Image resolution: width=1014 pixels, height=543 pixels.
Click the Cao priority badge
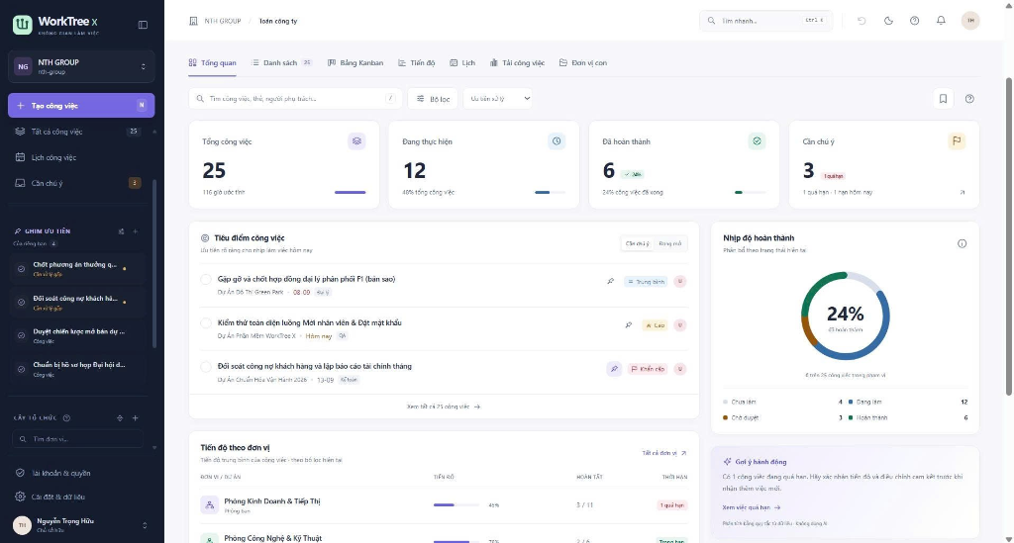click(x=656, y=325)
